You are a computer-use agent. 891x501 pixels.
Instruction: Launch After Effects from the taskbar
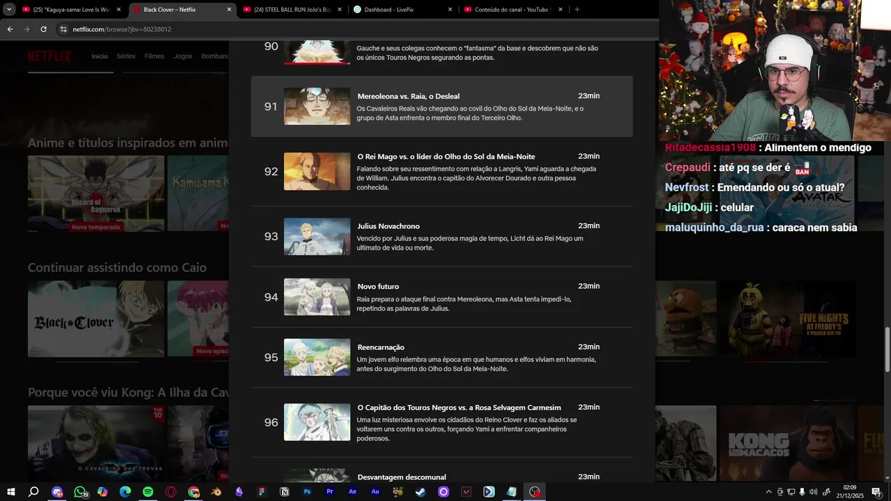point(353,492)
